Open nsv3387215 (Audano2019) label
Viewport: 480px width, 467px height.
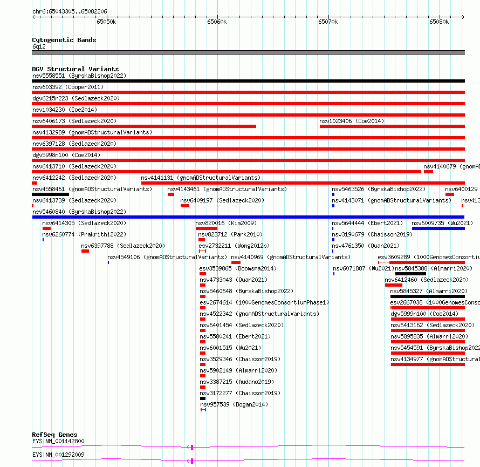pyautogui.click(x=237, y=382)
